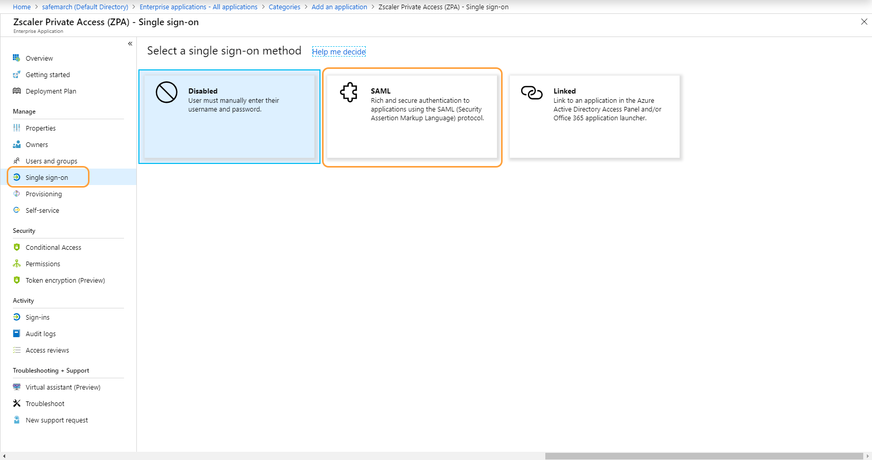Open Permissions menu item

coord(43,264)
